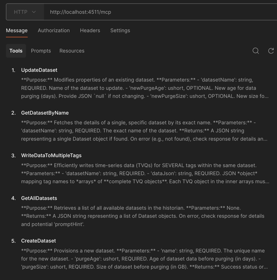The image size is (277, 280).
Task: Open the GetDatasetByName tool
Action: coord(45,113)
